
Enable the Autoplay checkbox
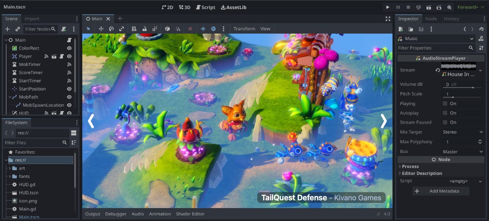point(445,113)
